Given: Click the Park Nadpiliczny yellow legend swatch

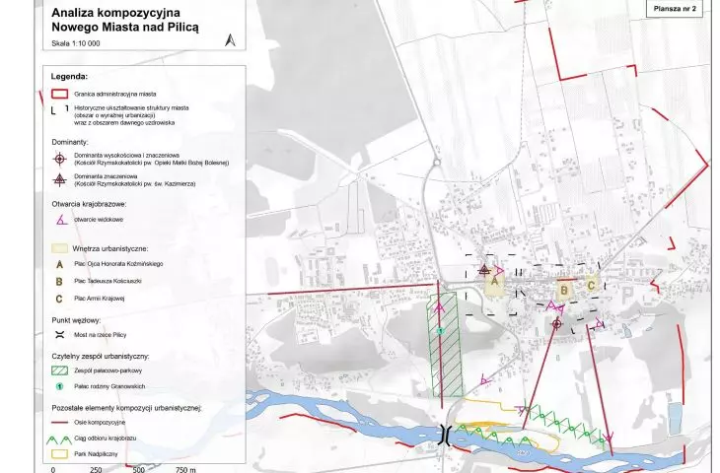Looking at the screenshot, I should 59,454.
